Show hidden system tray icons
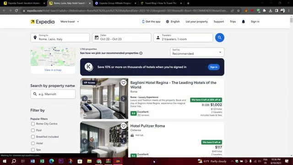Viewport: 293px width, 165px height. [x=232, y=161]
